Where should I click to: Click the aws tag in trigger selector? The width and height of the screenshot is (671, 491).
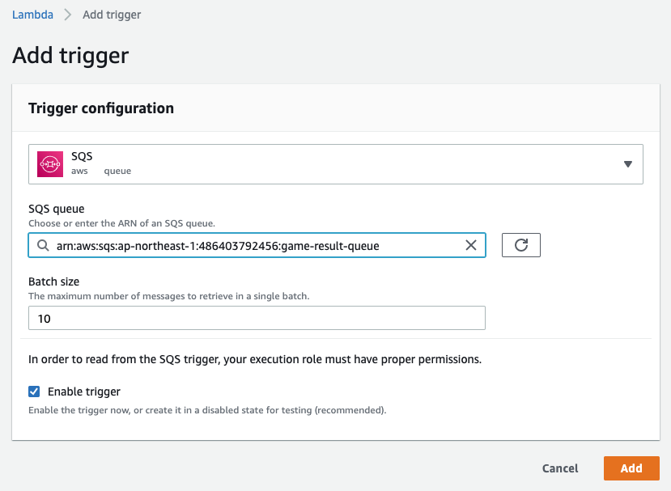coord(79,171)
